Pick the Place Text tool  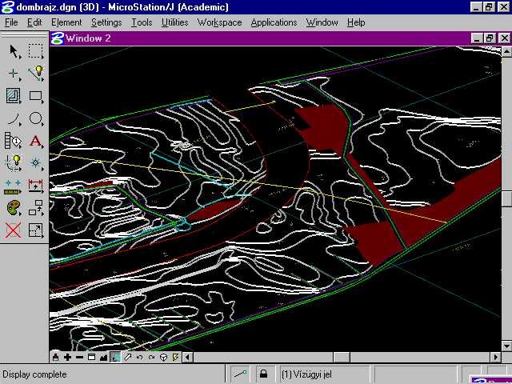[36, 142]
